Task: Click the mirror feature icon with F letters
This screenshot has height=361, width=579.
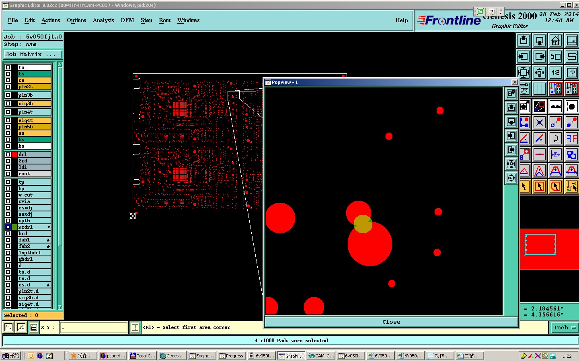Action: (572, 138)
